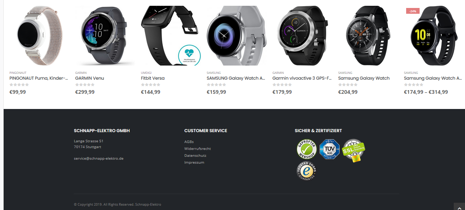Click the scroll-to-top arrow button
The width and height of the screenshot is (465, 210).
coord(460,206)
